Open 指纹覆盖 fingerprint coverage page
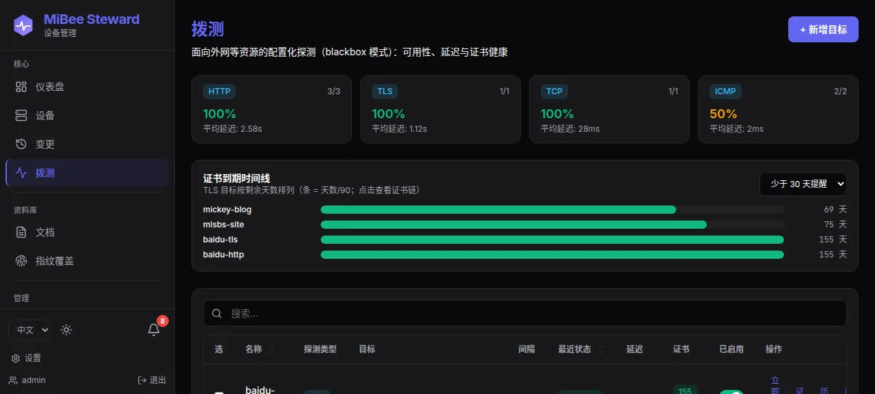This screenshot has height=394, width=875. [87, 261]
